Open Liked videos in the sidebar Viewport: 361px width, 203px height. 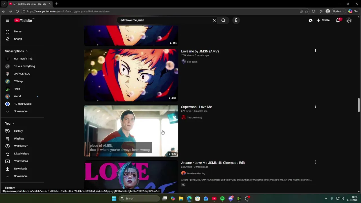click(x=22, y=154)
